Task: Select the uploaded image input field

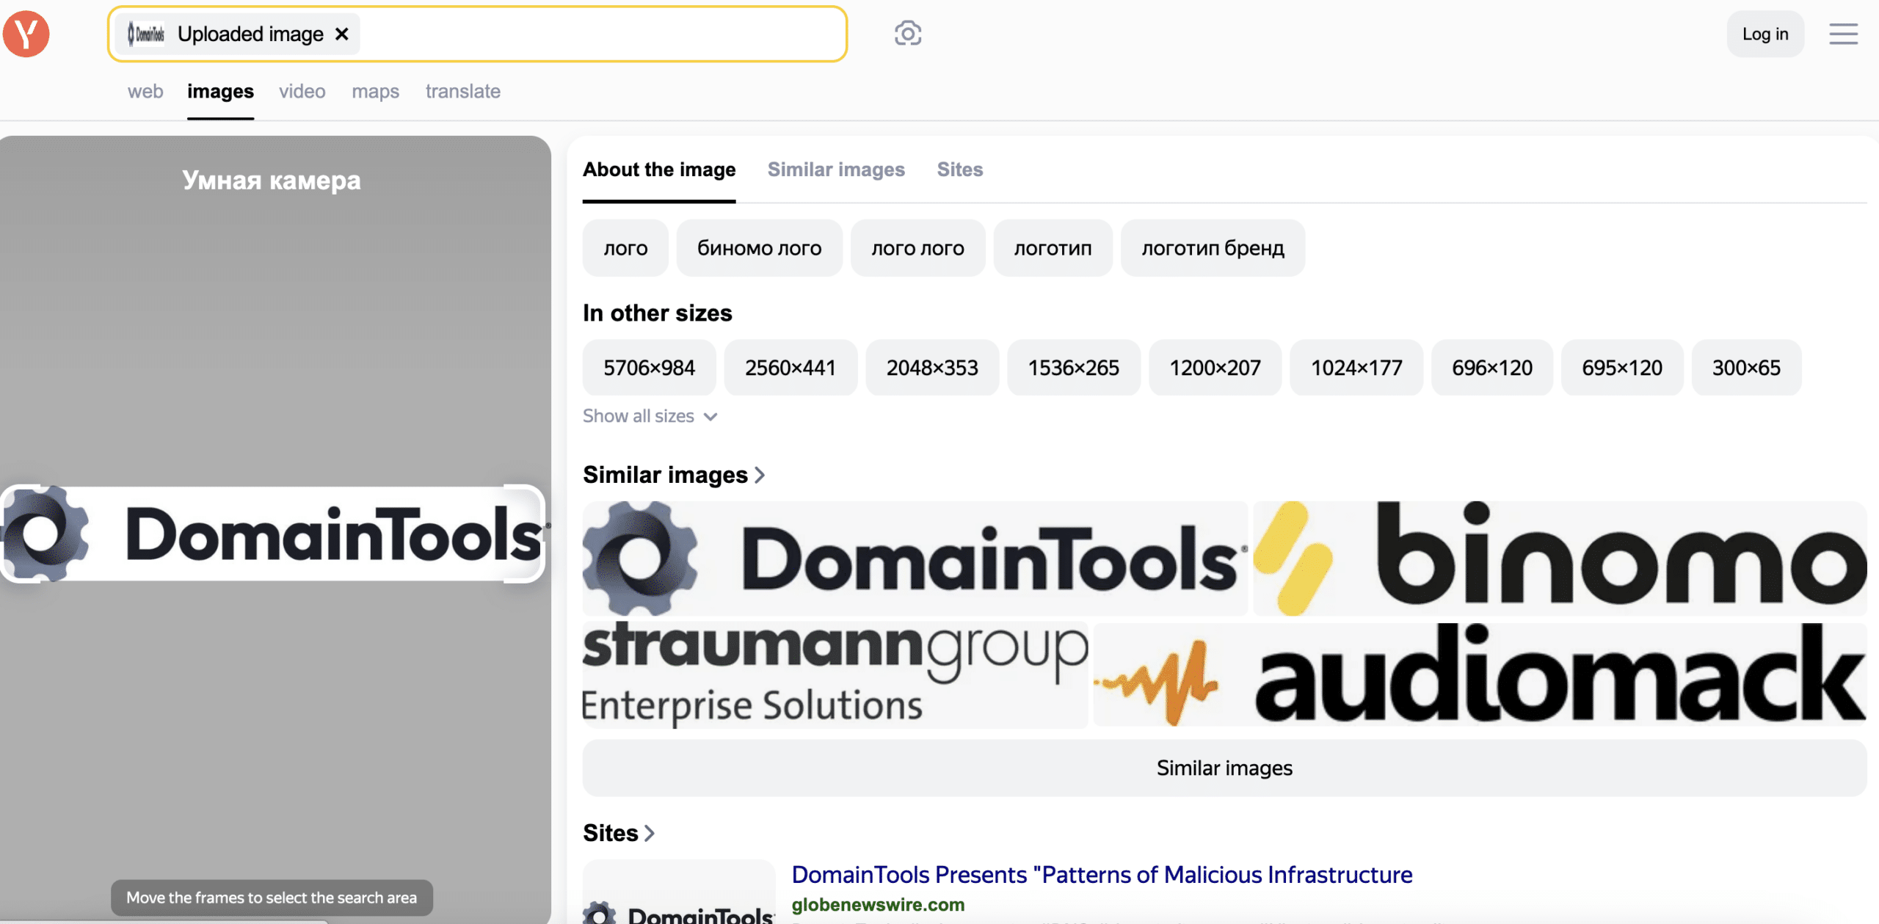Action: point(477,32)
